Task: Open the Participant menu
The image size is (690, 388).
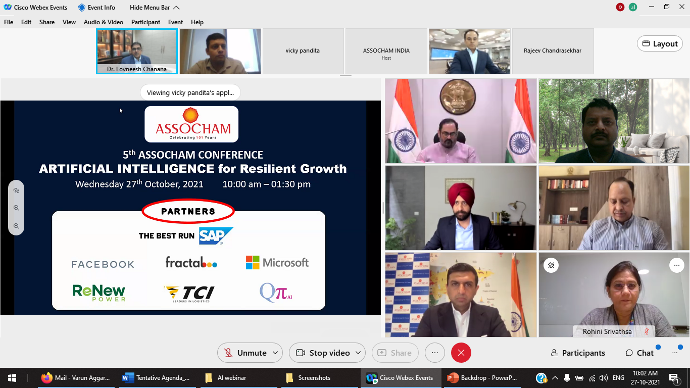Action: click(x=145, y=22)
